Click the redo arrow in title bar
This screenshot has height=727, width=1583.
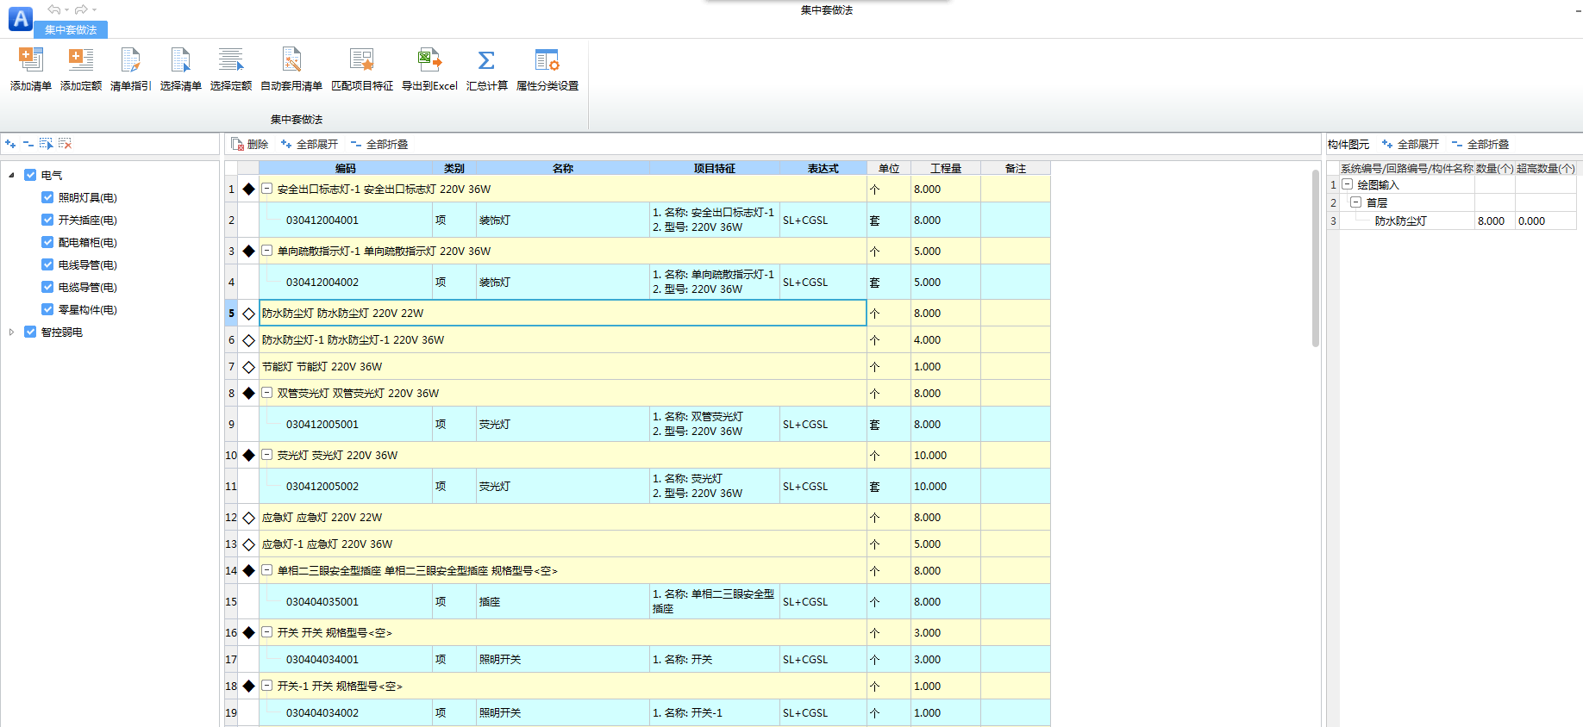tap(81, 9)
